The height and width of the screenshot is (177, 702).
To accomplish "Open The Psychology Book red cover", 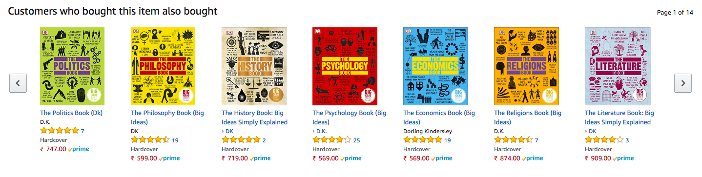I will coord(345,66).
